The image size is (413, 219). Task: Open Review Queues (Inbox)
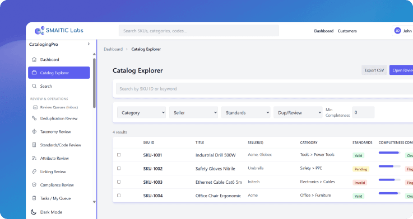tap(59, 107)
